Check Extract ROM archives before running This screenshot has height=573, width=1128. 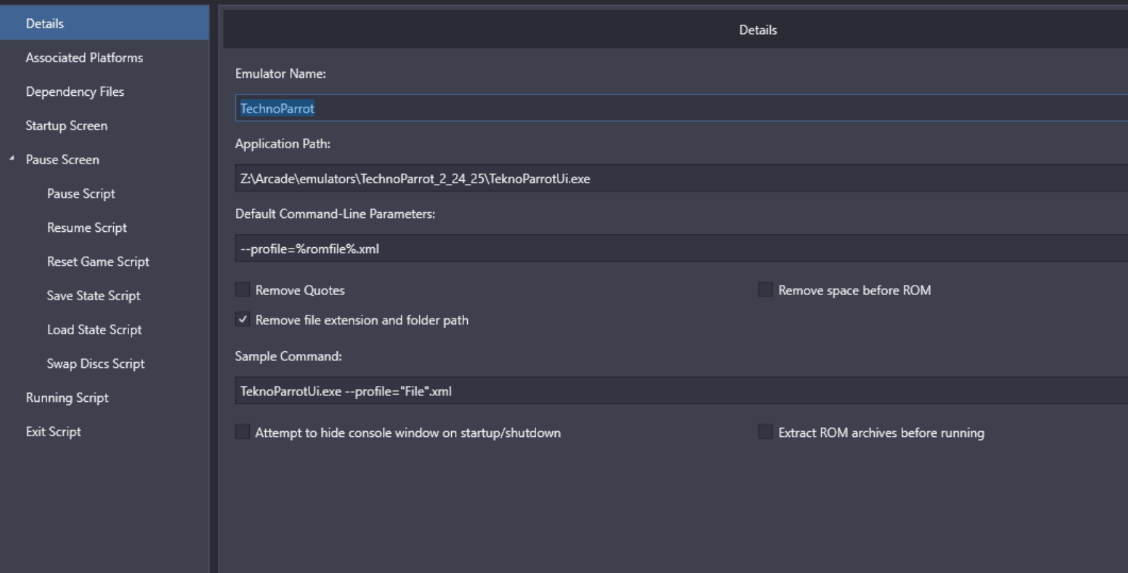click(x=765, y=432)
